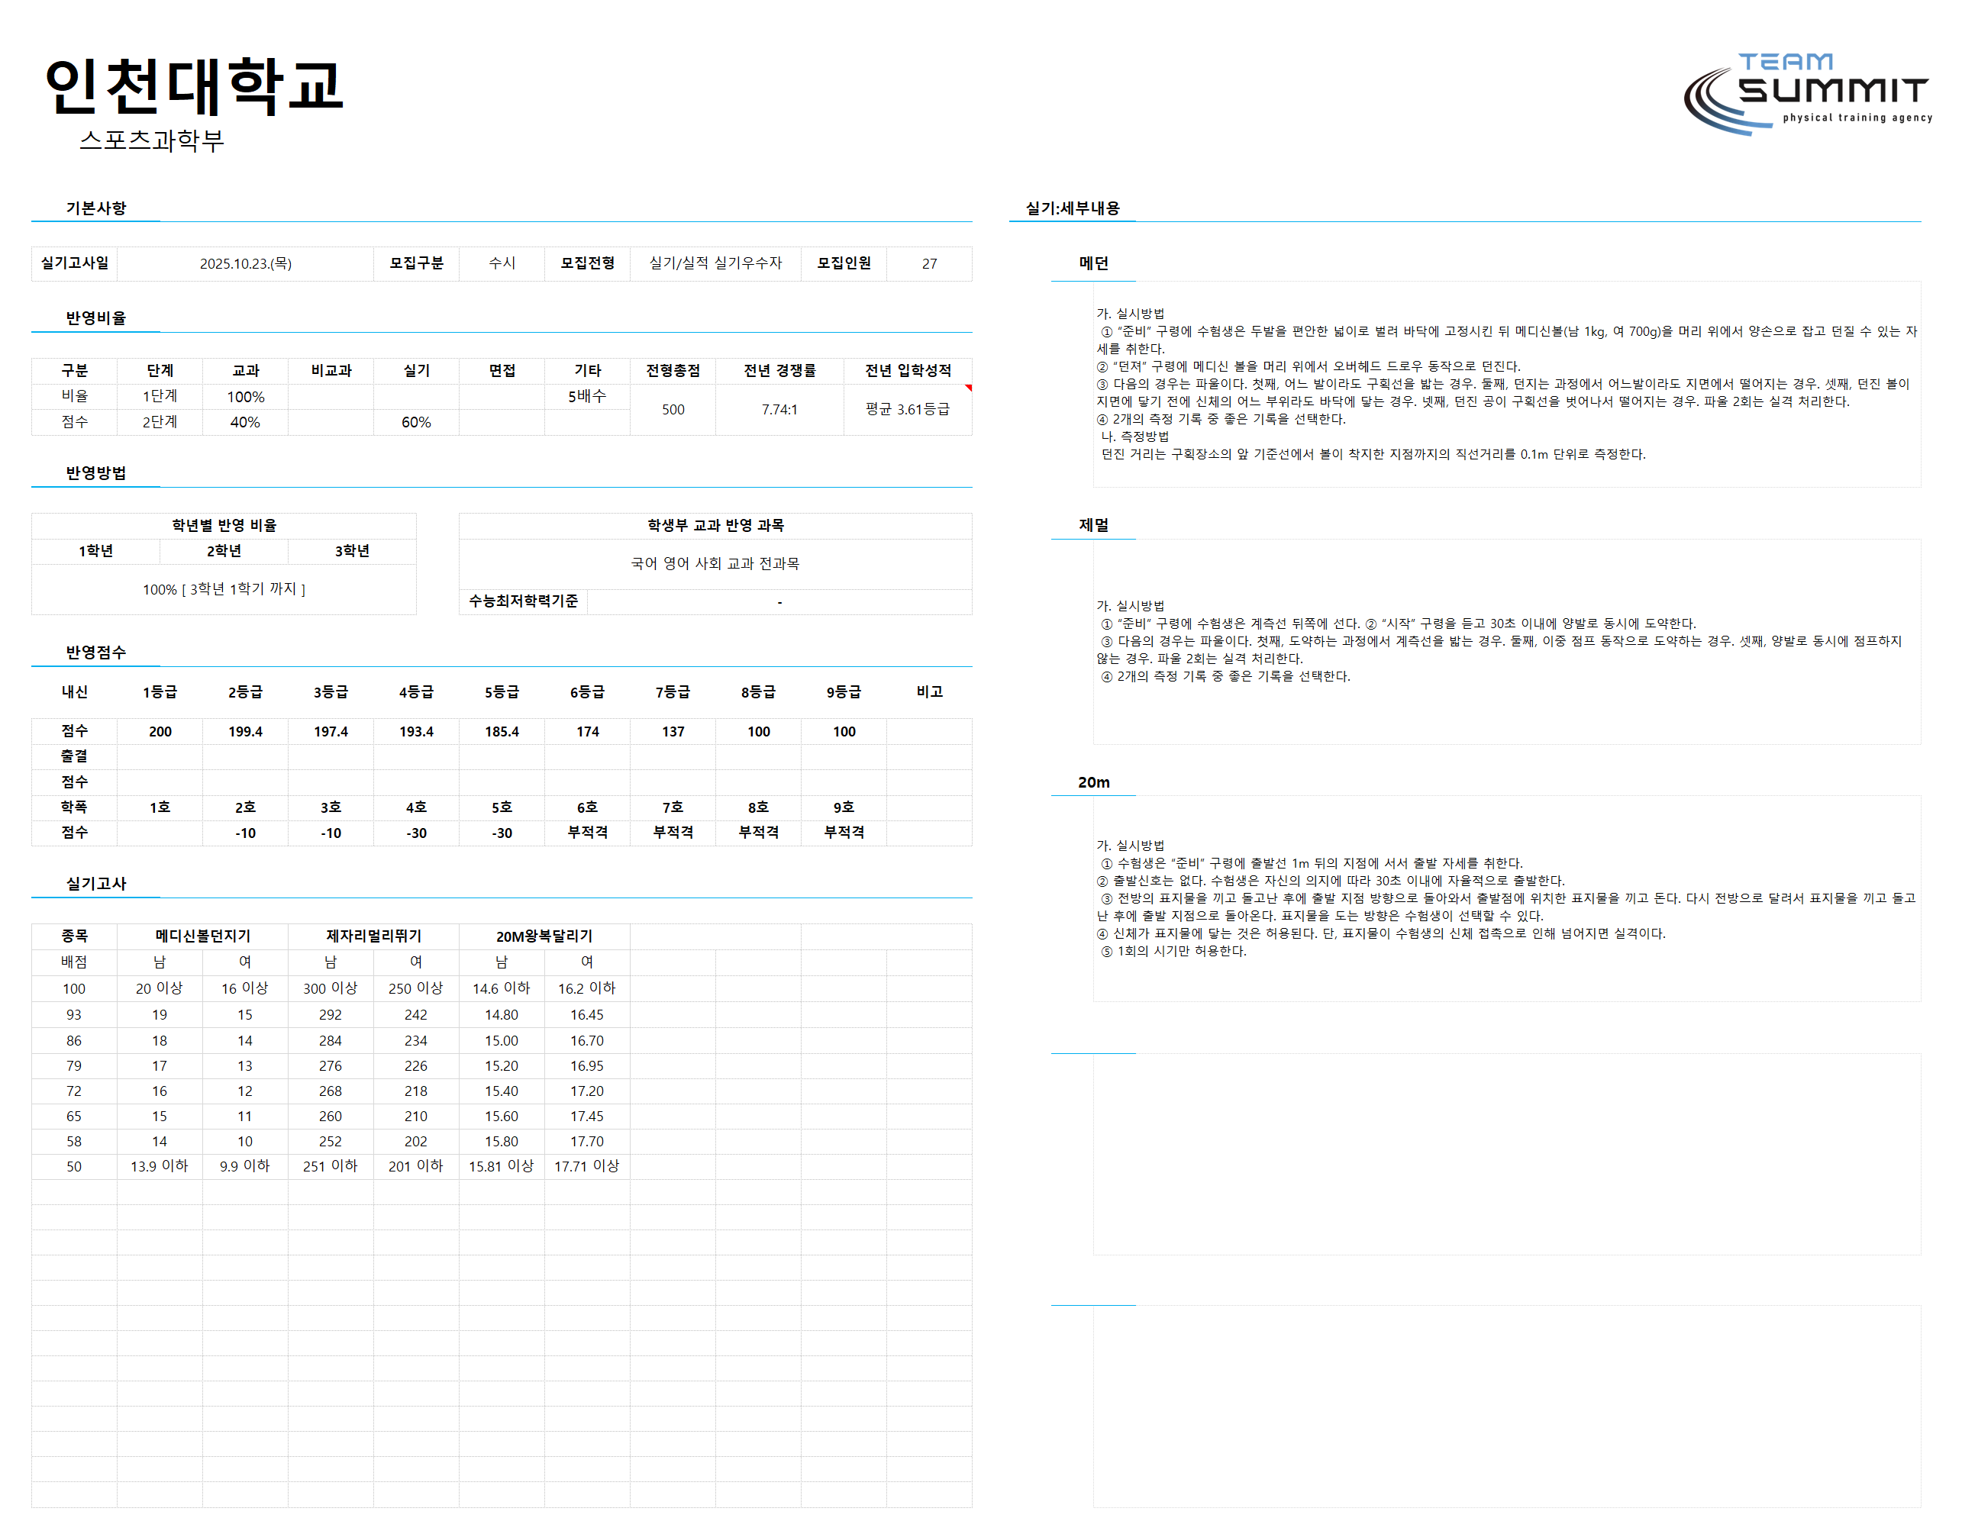Click the 메던 subsection heading
This screenshot has height=1534, width=1962.
tap(1093, 263)
